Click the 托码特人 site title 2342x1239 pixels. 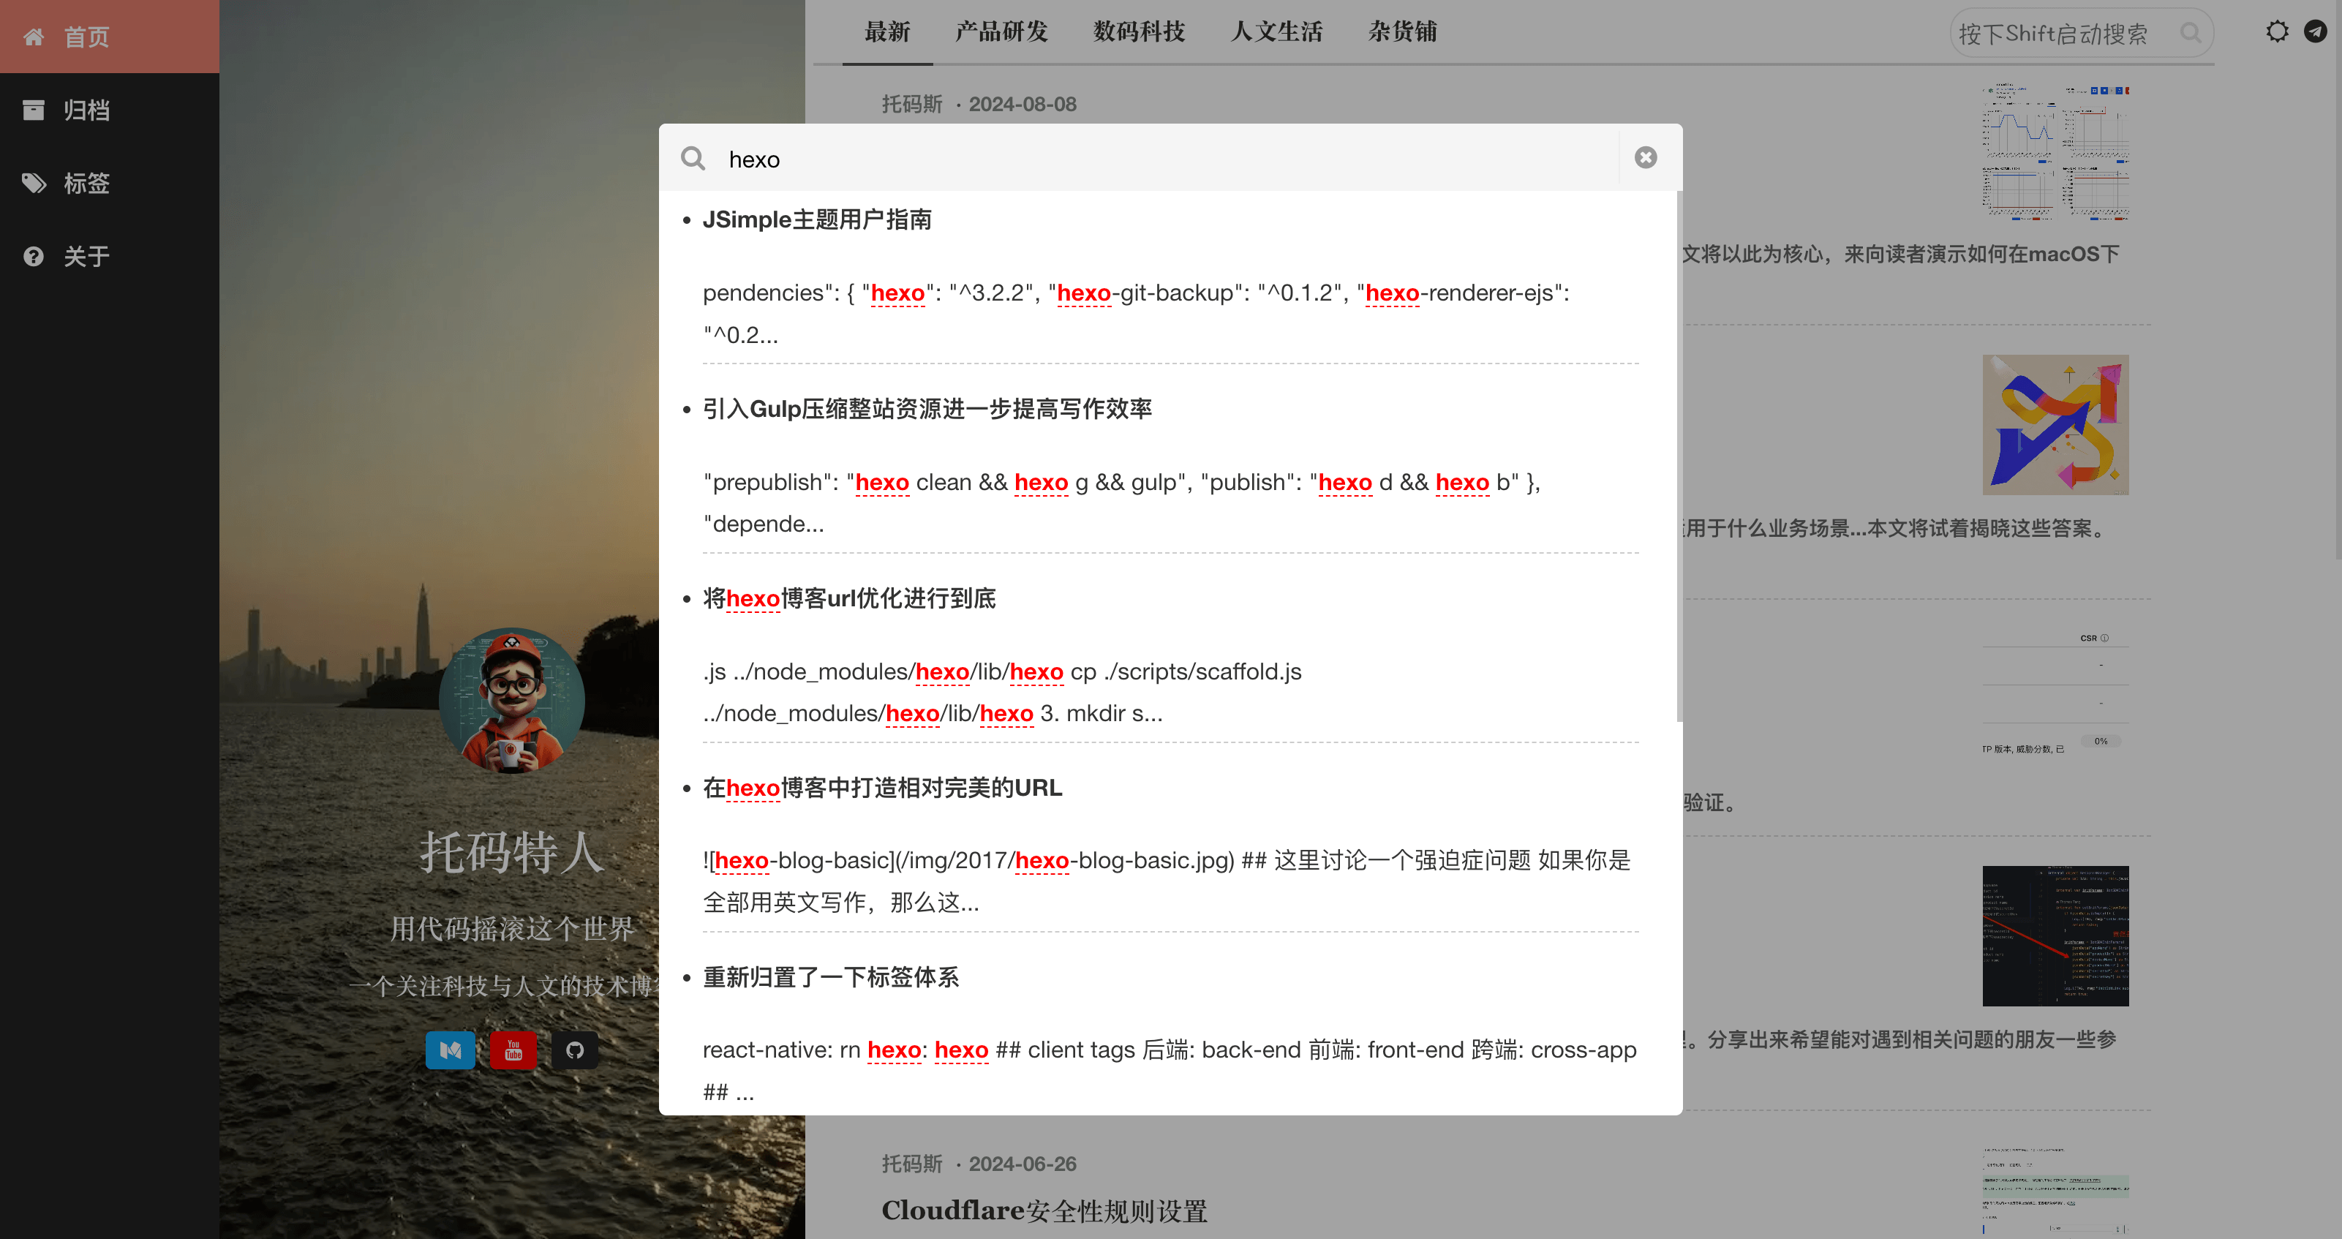(512, 853)
